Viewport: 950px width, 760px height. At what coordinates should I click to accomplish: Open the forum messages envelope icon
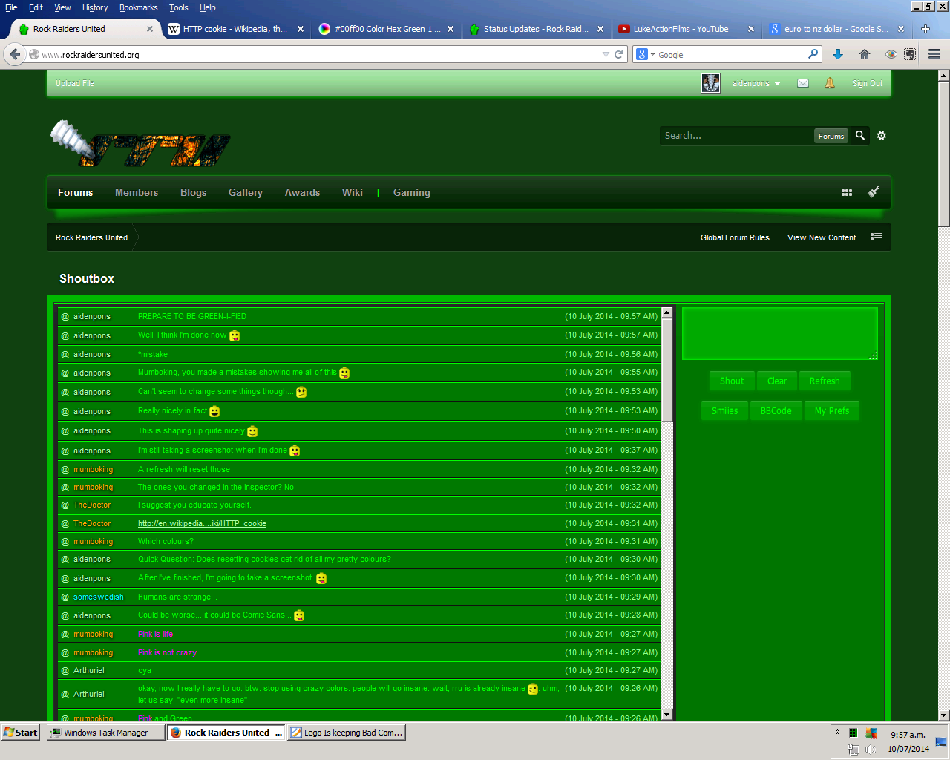[803, 83]
